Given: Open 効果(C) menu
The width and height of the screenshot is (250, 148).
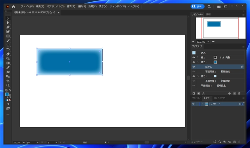Looking at the screenshot, I should tap(92, 6).
